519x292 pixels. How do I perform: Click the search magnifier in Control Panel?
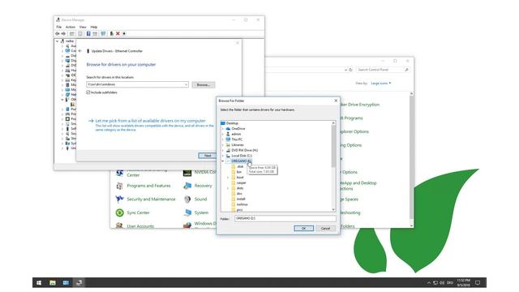click(x=406, y=70)
